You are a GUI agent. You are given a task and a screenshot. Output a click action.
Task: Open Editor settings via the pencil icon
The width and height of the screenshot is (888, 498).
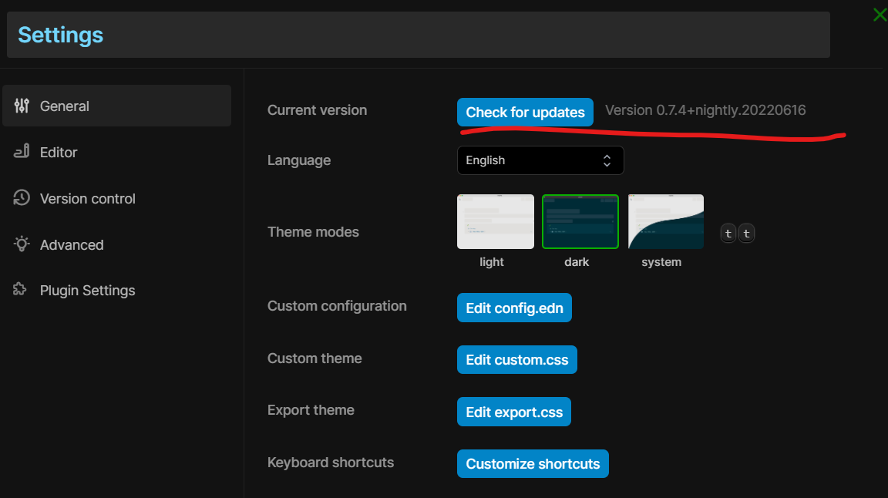tap(22, 152)
